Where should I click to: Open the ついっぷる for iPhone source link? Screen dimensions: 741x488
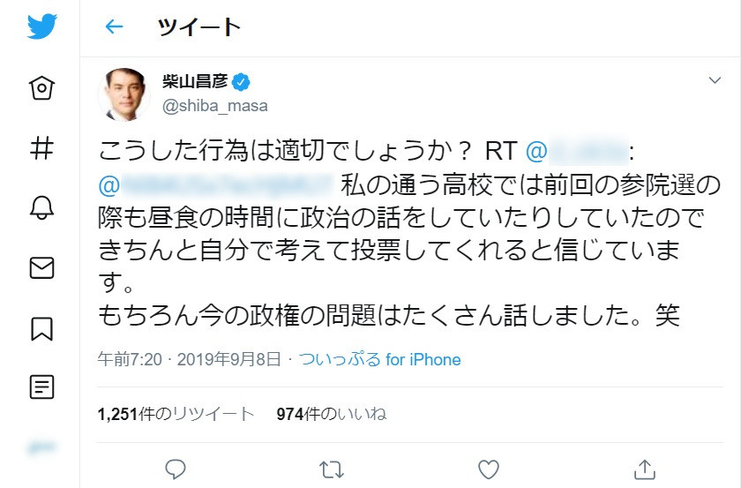click(x=379, y=360)
